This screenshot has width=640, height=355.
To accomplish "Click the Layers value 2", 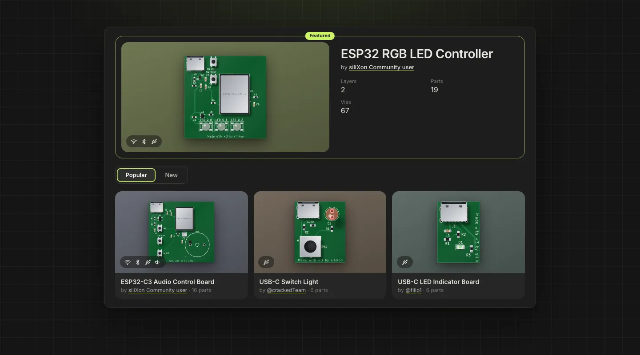I will pos(343,90).
